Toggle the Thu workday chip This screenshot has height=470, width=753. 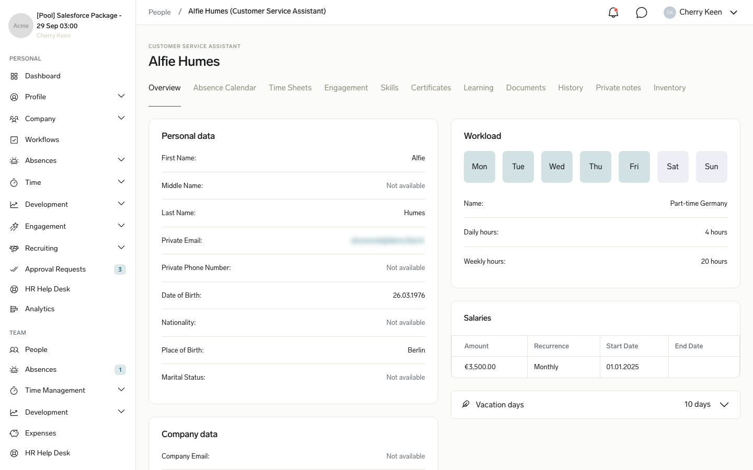pyautogui.click(x=596, y=167)
